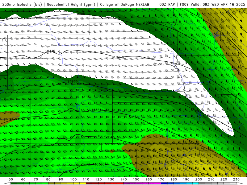Click the 100 kt colorbar label
Screen dimensions: 247x185
pos(73,179)
